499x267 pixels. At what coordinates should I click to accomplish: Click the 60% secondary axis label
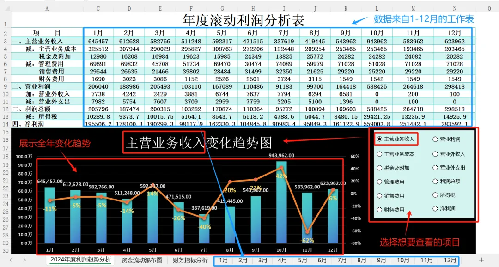pyautogui.click(x=354, y=156)
